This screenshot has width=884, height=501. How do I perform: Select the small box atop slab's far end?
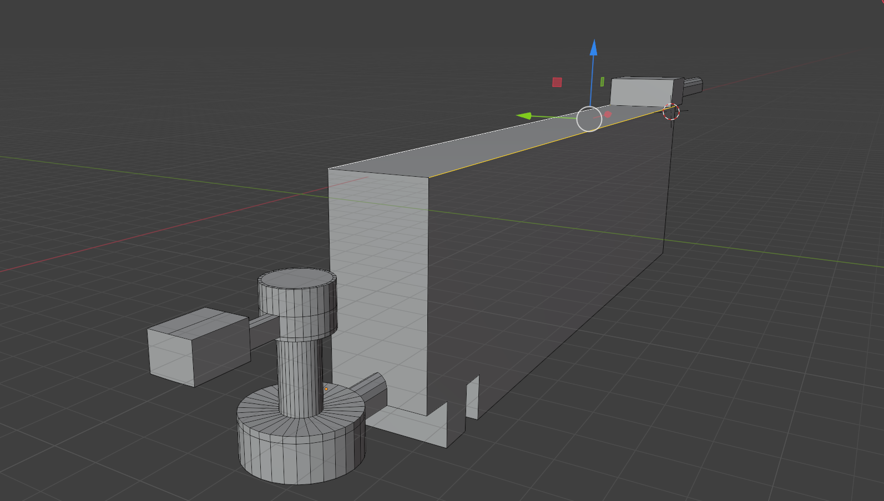[644, 91]
